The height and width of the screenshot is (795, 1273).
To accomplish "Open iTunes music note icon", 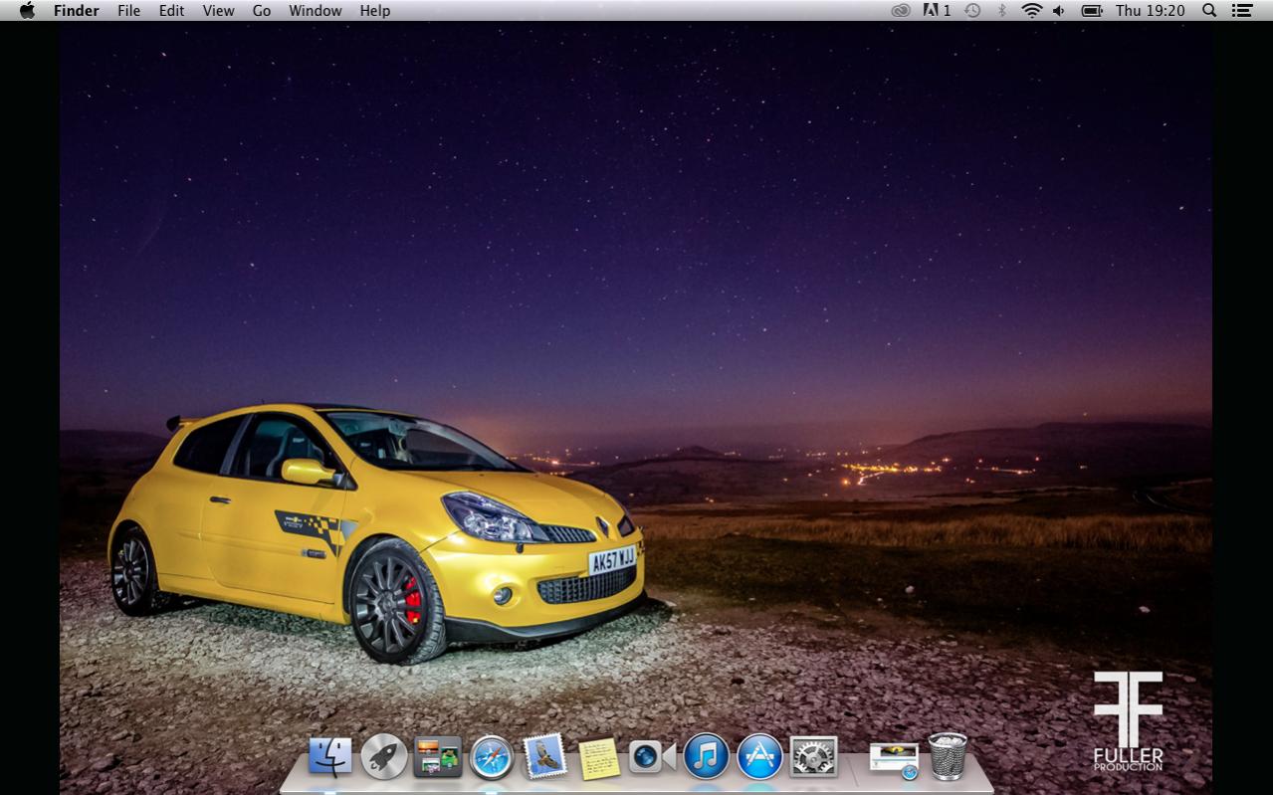I will [706, 757].
